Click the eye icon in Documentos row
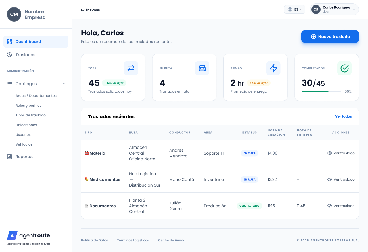368x252 pixels. point(330,206)
